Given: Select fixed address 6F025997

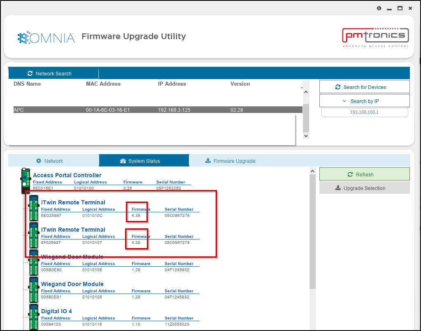Looking at the screenshot, I should [51, 242].
